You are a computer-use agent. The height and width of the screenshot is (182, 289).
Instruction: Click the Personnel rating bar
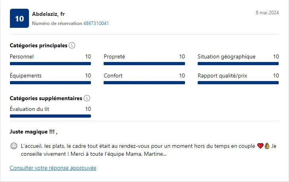[50, 64]
